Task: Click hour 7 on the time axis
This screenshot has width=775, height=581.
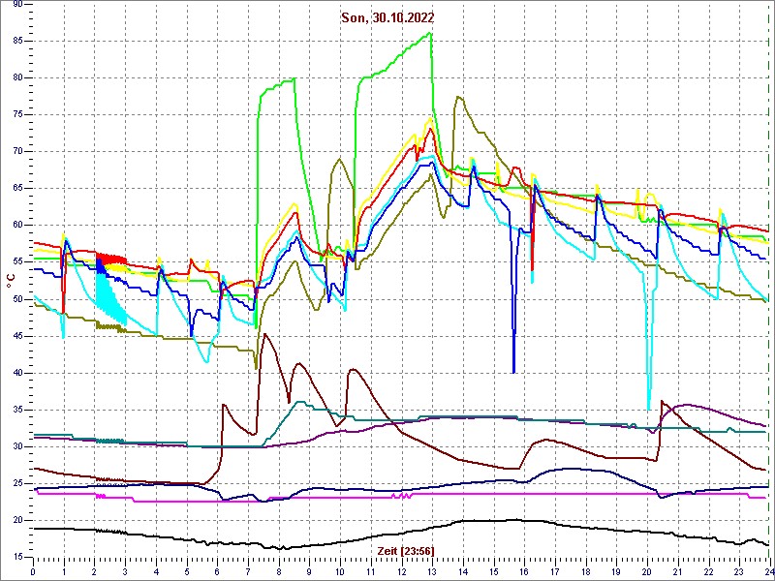Action: [248, 571]
